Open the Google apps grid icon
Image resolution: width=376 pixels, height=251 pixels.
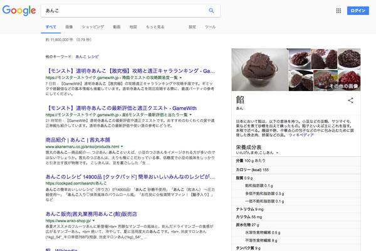coord(338,11)
